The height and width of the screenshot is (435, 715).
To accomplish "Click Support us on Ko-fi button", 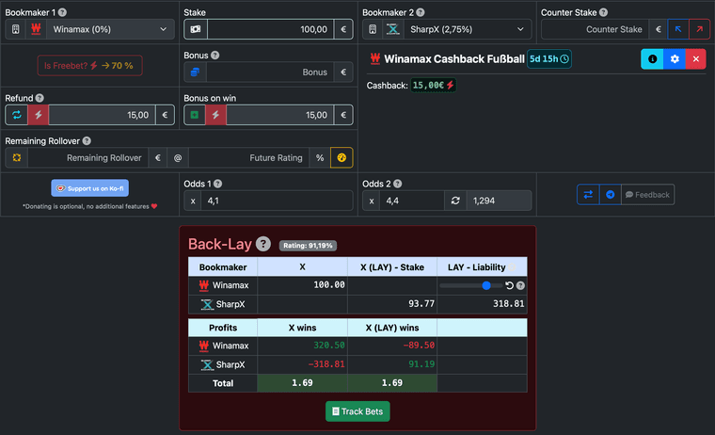I will (90, 188).
